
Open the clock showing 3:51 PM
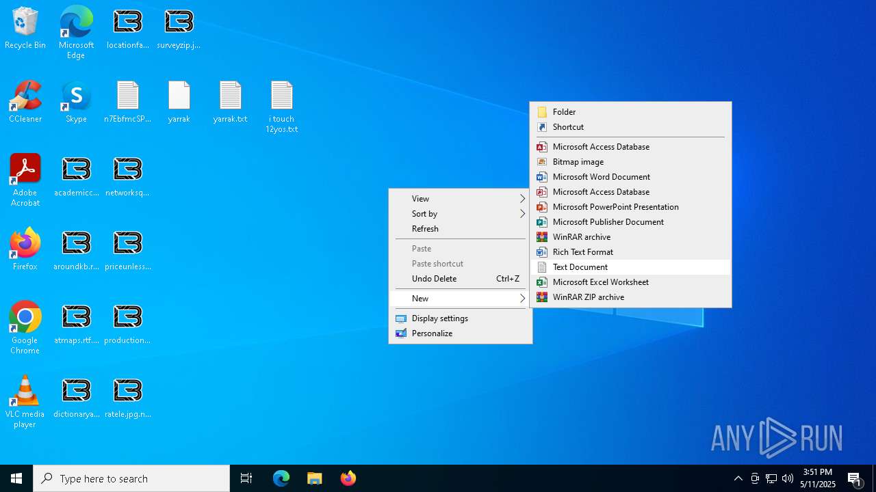coord(818,478)
